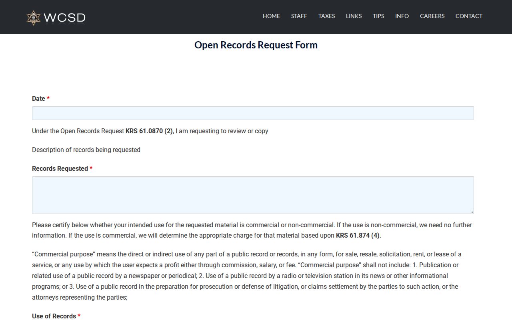512x320 pixels.
Task: Navigate to the INFO section
Action: 402,16
